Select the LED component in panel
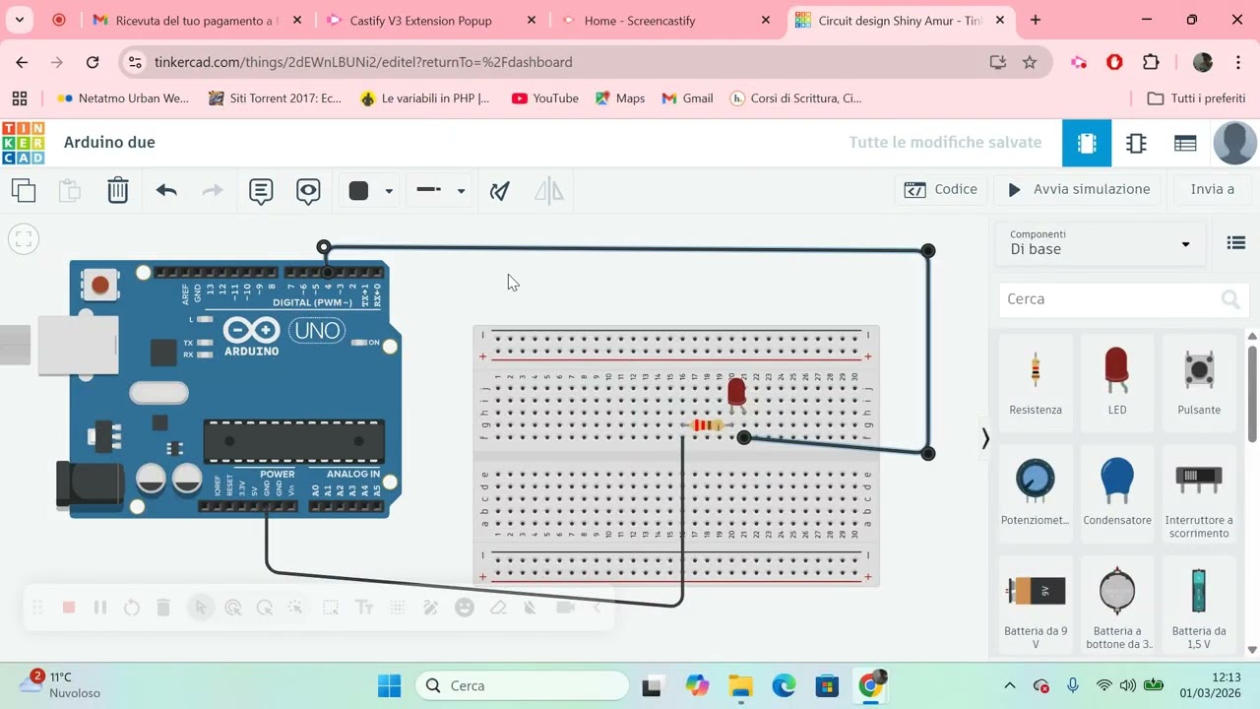This screenshot has width=1260, height=709. [1116, 383]
